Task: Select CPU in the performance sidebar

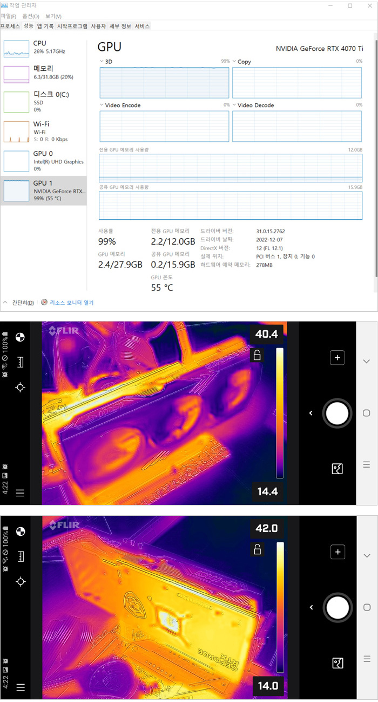Action: click(44, 48)
